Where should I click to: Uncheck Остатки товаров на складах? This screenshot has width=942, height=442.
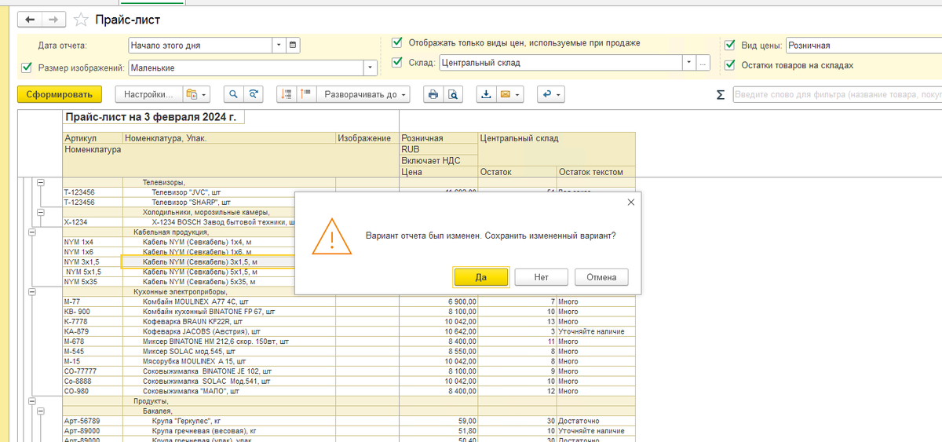point(730,65)
